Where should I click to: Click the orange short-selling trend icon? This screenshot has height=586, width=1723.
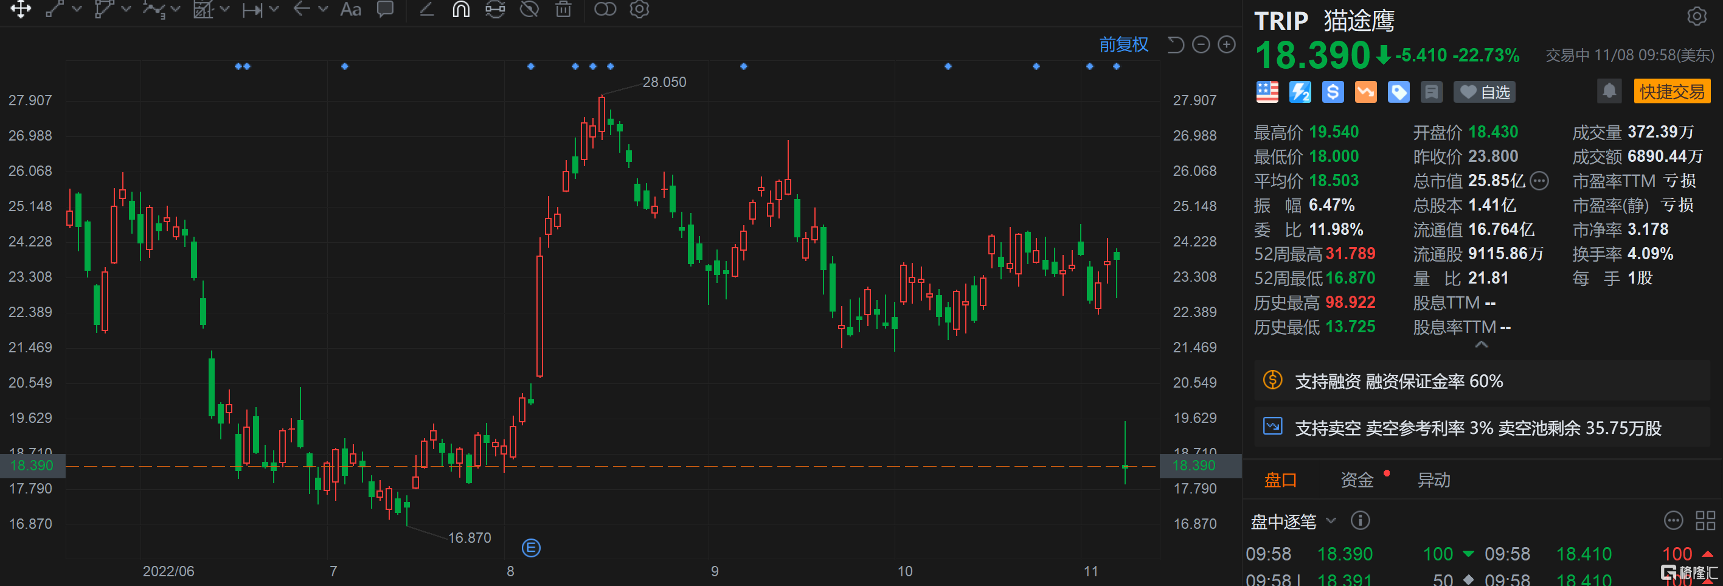(x=1366, y=92)
